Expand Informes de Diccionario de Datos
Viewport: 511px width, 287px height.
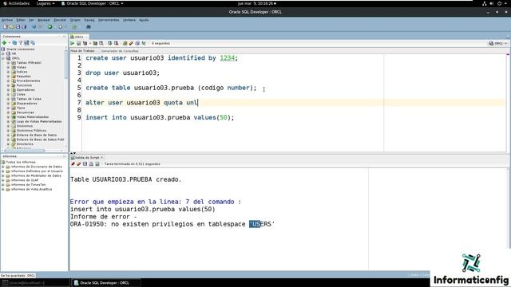coord(3,167)
